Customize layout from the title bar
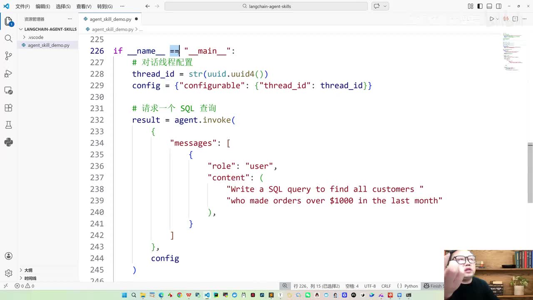This screenshot has height=300, width=533. pyautogui.click(x=471, y=6)
